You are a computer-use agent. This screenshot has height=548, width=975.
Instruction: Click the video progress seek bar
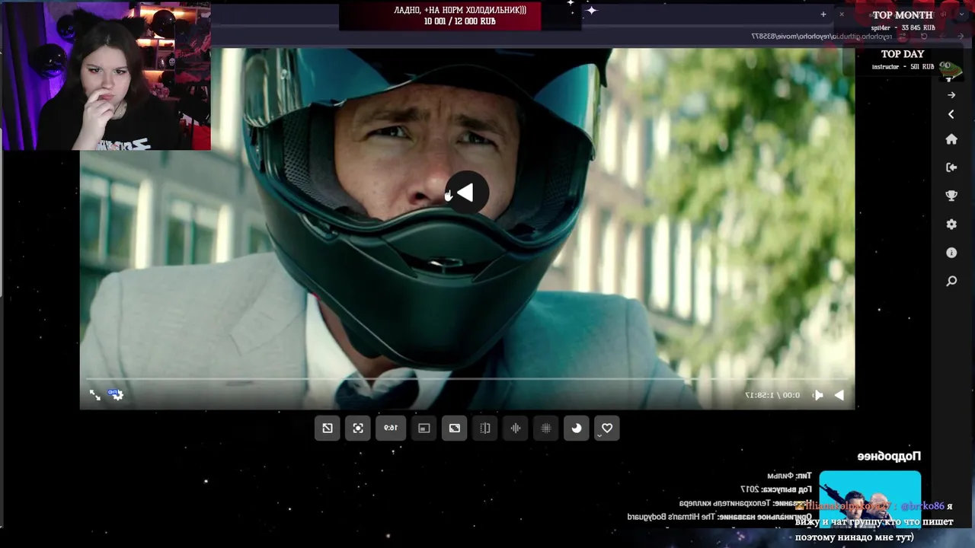click(x=467, y=378)
